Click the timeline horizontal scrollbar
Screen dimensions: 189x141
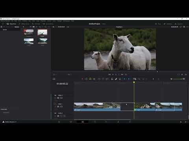coord(102,119)
